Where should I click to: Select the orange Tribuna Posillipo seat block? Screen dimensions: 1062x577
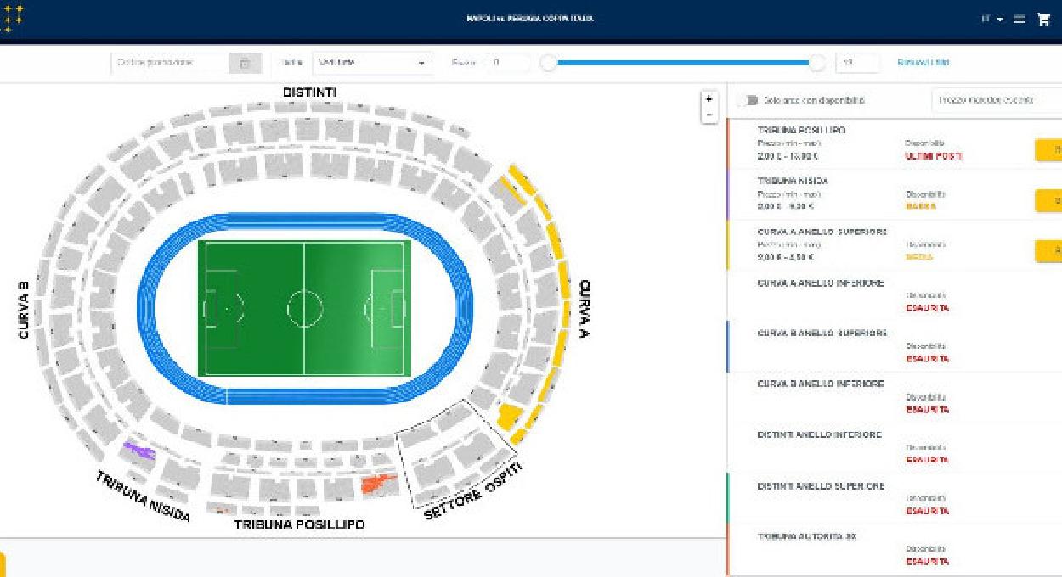378,484
